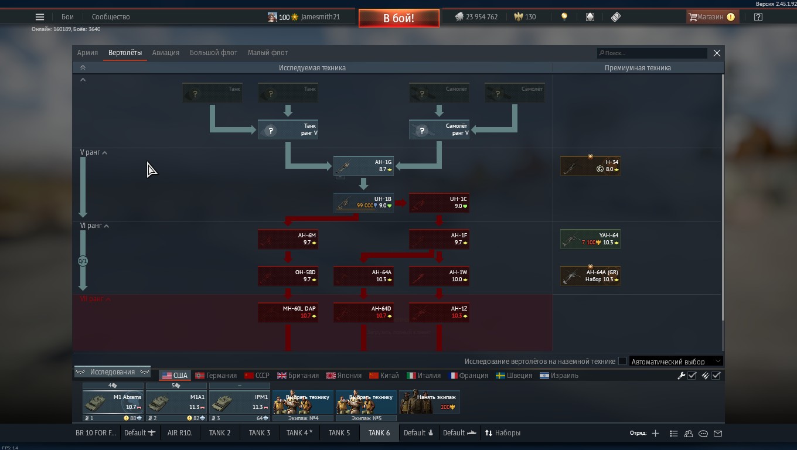Click the Silver Lions balance icon

coord(459,17)
